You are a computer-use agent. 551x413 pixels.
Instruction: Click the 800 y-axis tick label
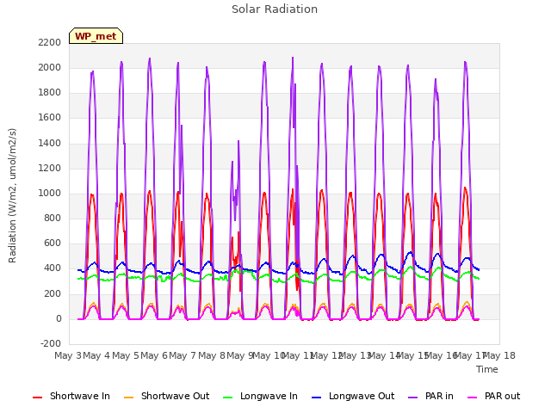(x=53, y=219)
